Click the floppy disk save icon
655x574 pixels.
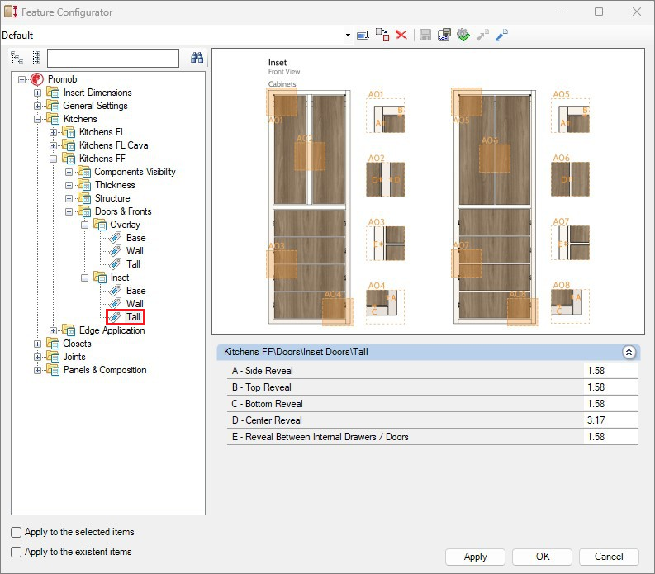[425, 36]
